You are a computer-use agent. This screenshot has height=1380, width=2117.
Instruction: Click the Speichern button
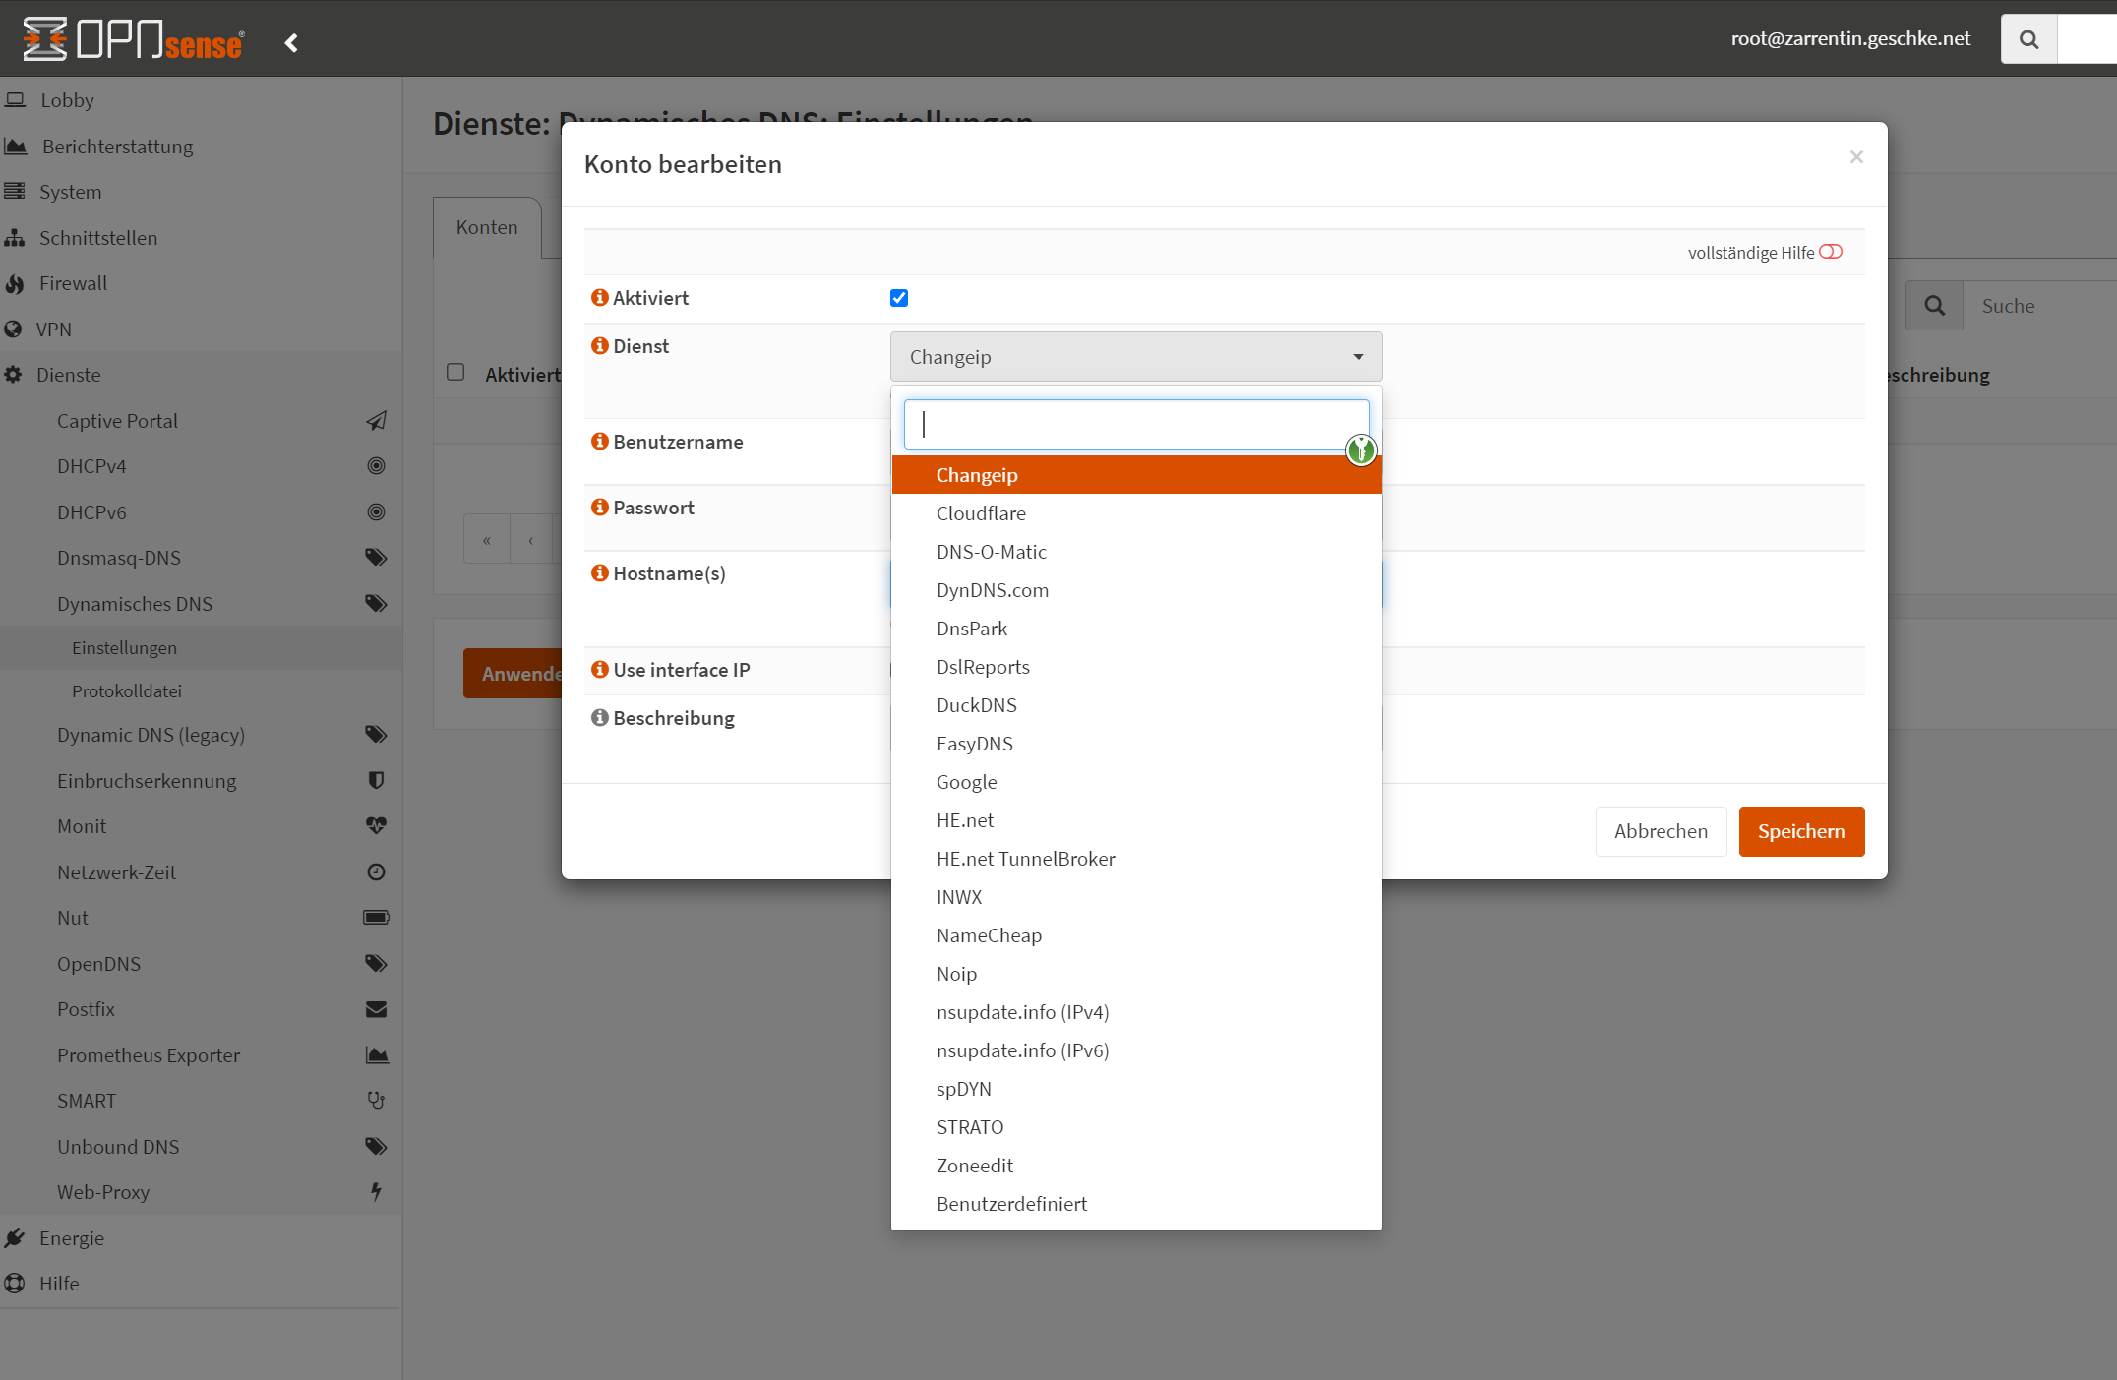[x=1801, y=831]
